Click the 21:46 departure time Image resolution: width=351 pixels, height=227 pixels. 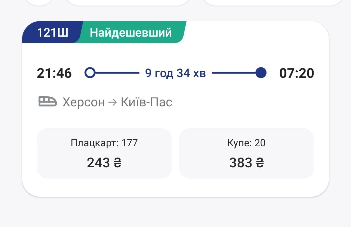coord(54,73)
